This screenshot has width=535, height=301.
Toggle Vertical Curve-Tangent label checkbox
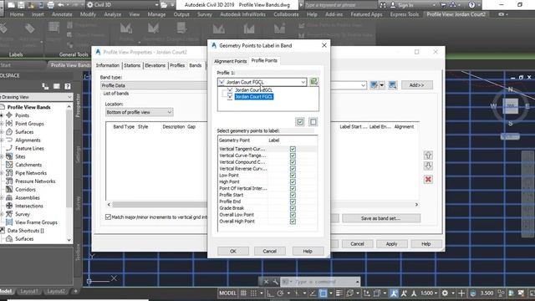(293, 156)
